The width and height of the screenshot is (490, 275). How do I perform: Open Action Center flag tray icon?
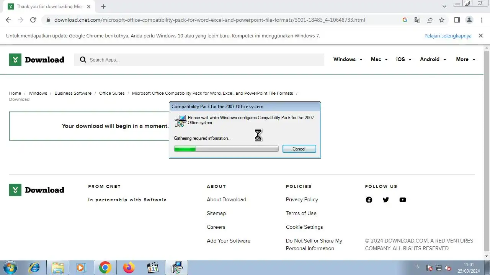430,268
